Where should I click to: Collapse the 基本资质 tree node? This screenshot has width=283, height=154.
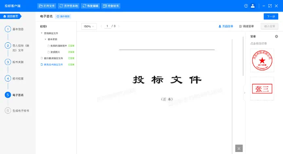(x=45, y=39)
